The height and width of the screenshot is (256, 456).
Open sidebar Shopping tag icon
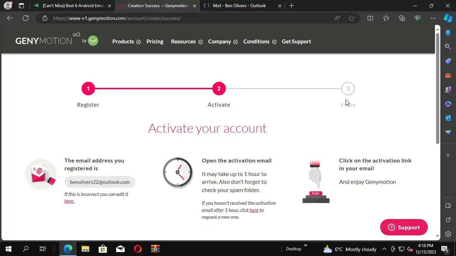click(x=448, y=61)
